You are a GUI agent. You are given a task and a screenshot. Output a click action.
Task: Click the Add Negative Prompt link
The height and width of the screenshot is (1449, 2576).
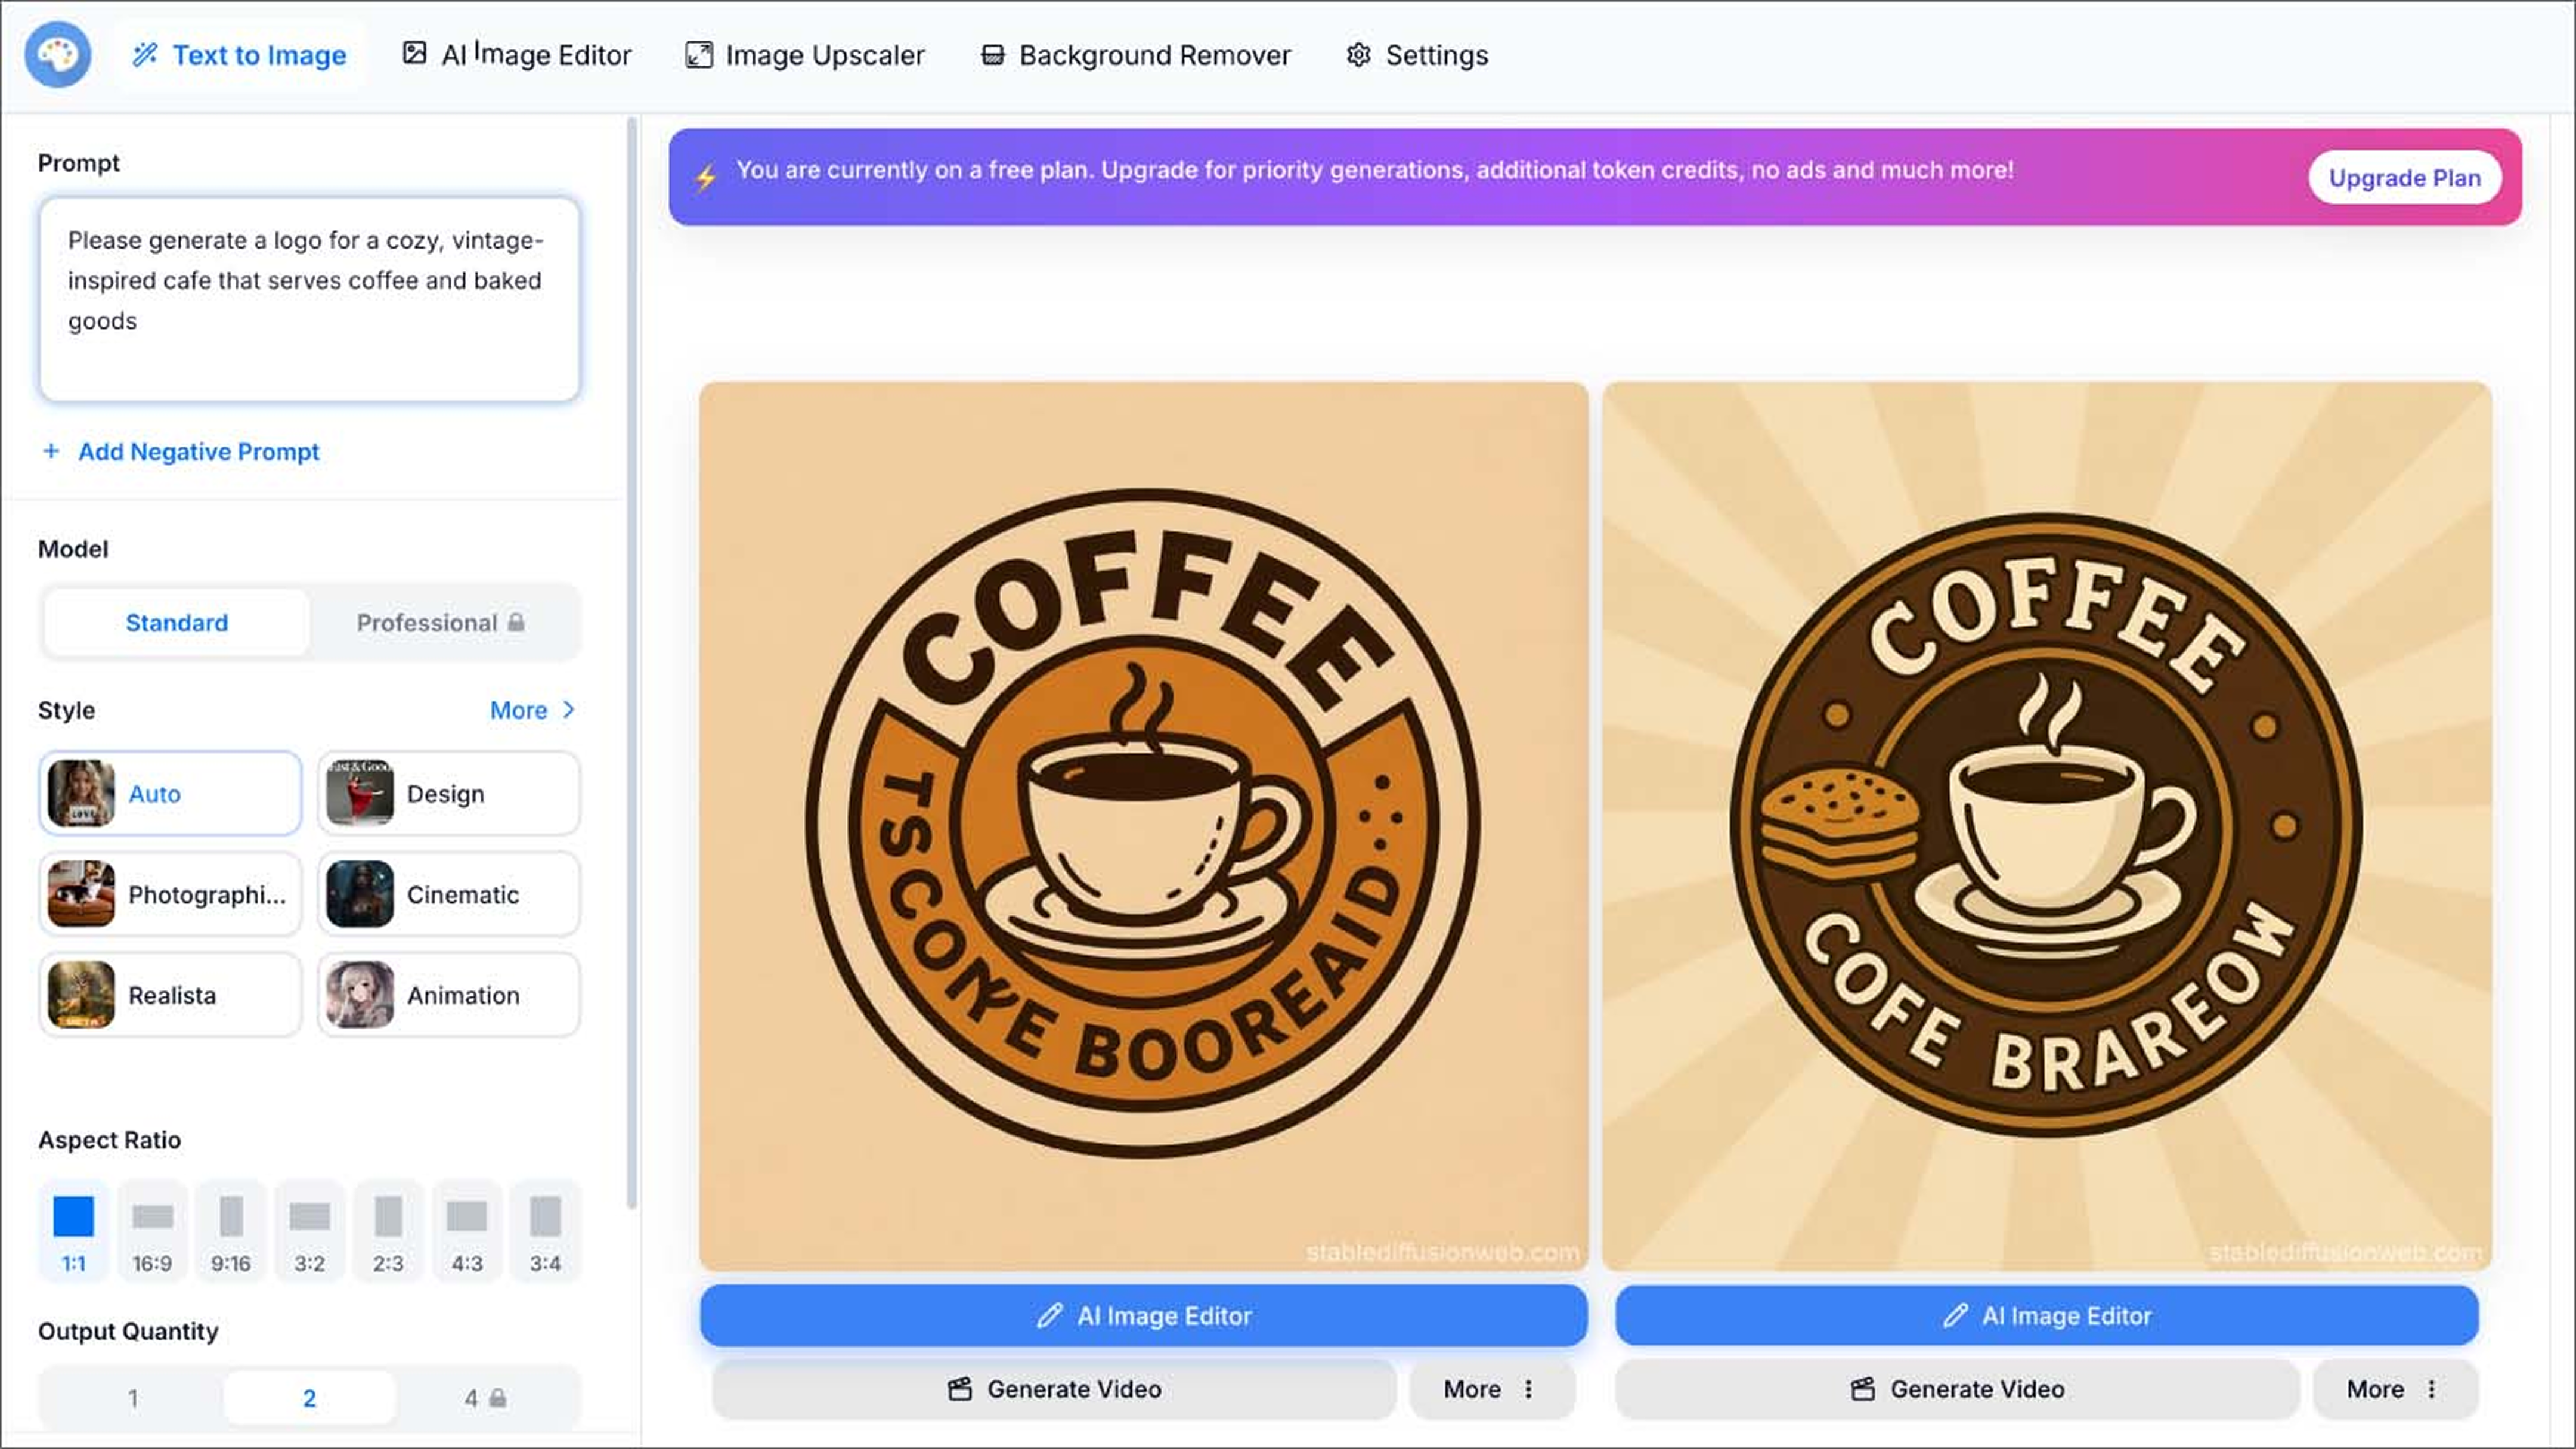click(x=181, y=452)
